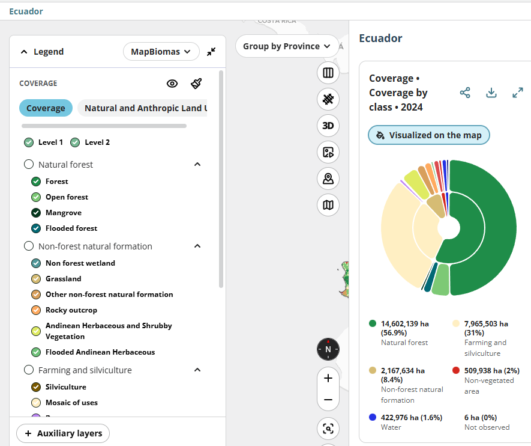Collapse the legend panel with arrows icon
The image size is (531, 446).
[211, 52]
